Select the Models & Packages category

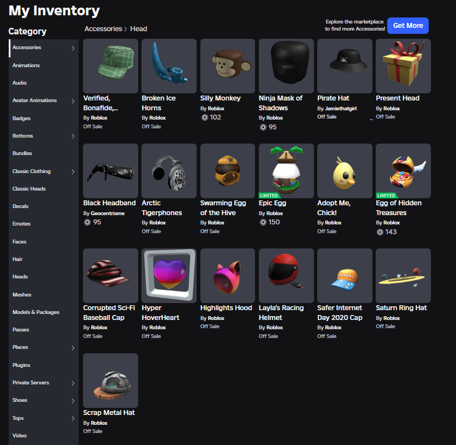tap(44, 312)
